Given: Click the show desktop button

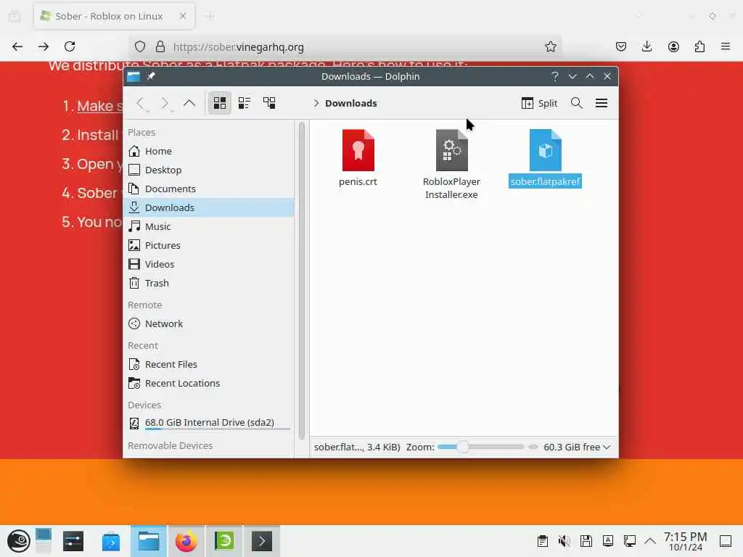Looking at the screenshot, I should (726, 541).
